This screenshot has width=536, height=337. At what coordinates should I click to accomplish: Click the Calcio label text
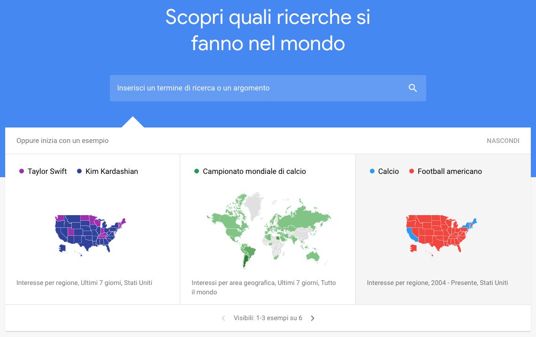coord(389,172)
